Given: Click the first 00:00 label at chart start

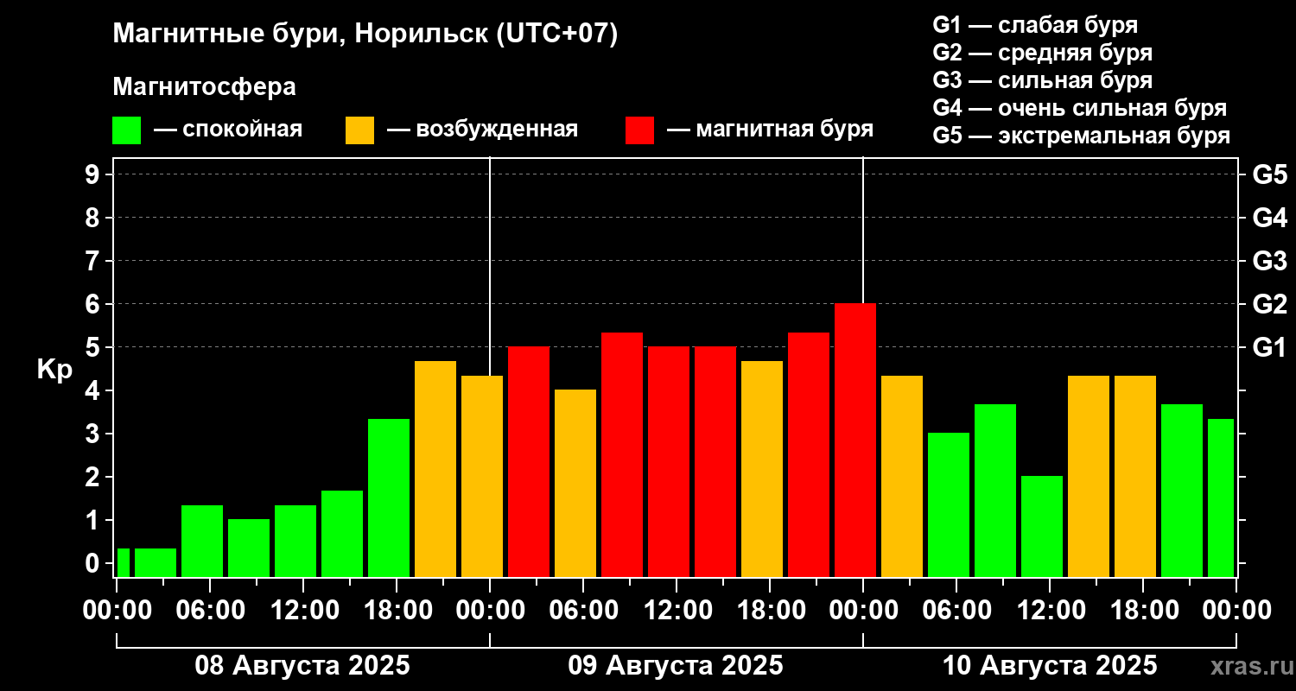Looking at the screenshot, I should (x=117, y=610).
